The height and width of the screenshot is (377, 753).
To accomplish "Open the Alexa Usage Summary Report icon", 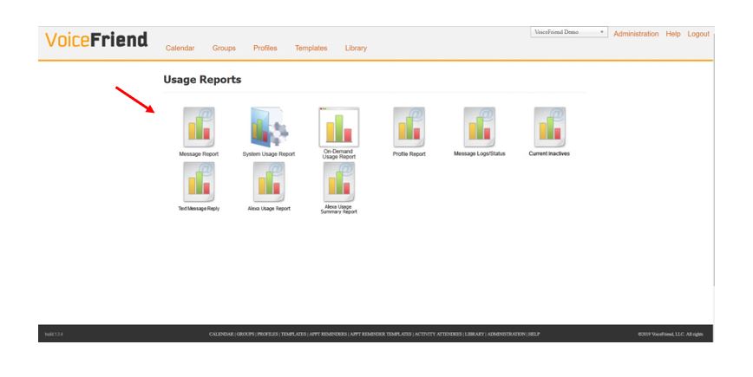I will coord(339,182).
